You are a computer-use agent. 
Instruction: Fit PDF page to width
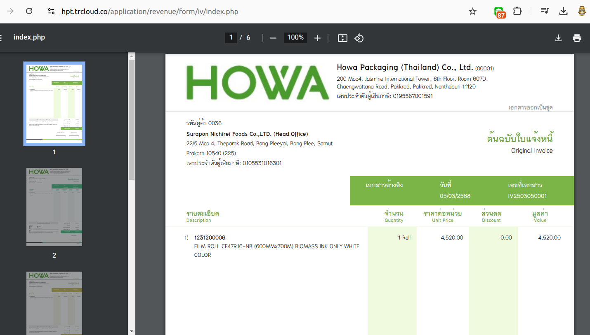pos(342,38)
